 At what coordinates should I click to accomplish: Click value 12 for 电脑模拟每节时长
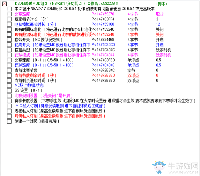click(158, 24)
